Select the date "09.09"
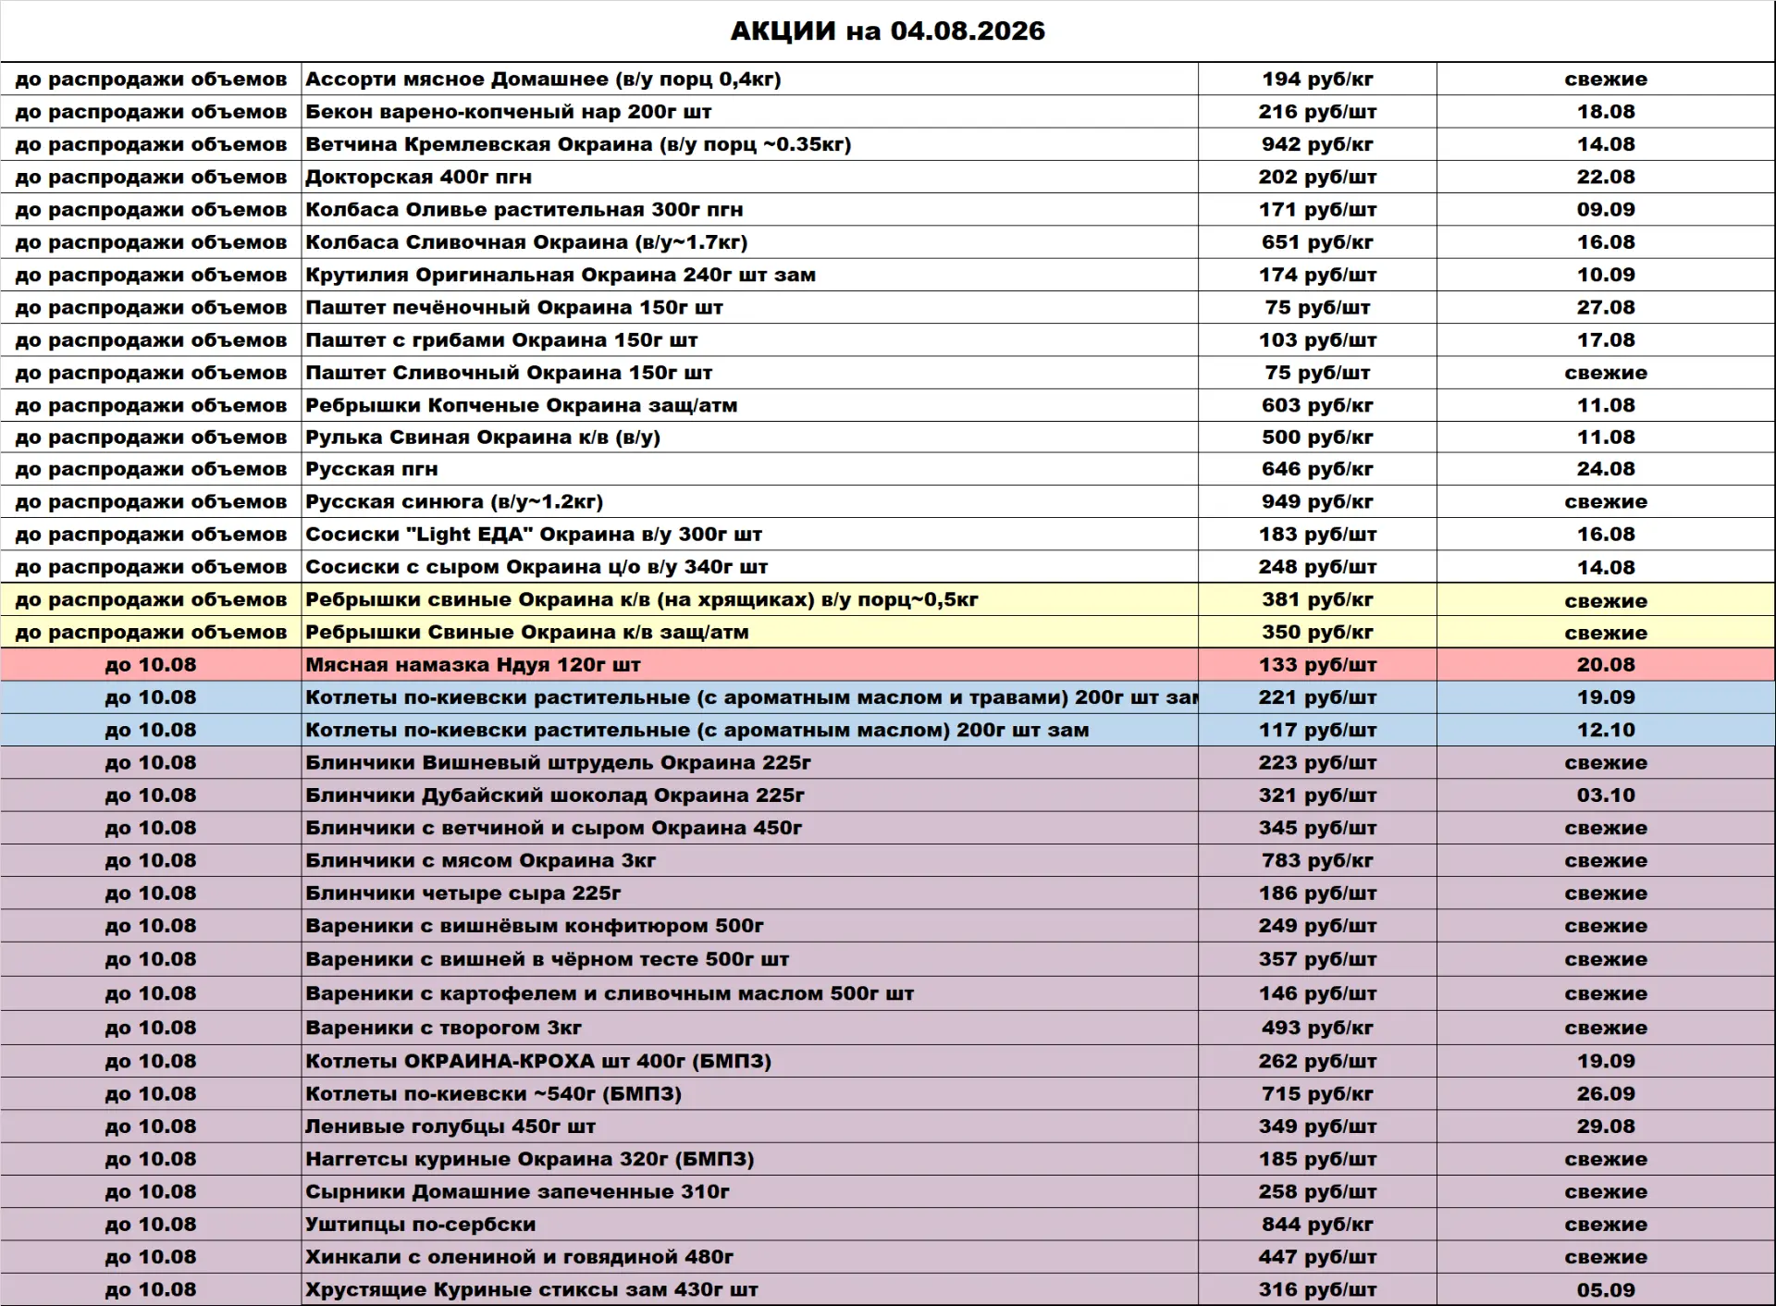This screenshot has height=1306, width=1776. 1606,210
